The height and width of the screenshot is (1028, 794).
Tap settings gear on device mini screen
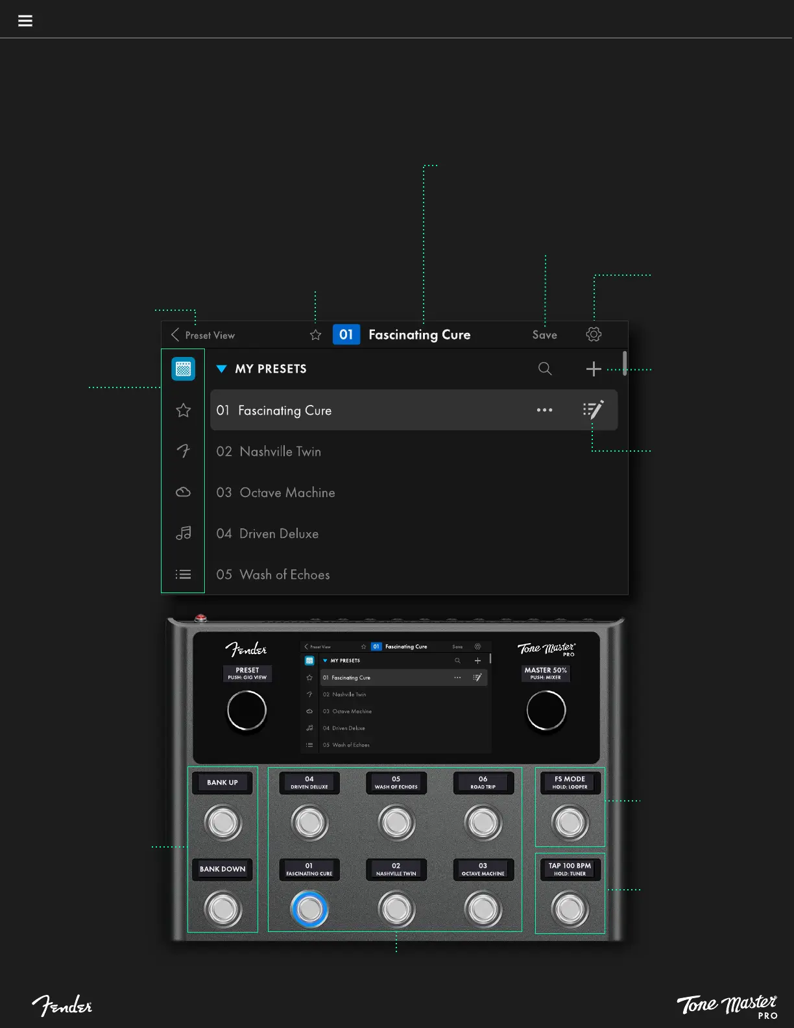point(477,646)
